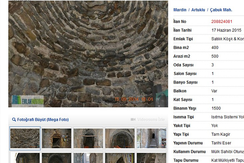Click the Bina m2 value 400

click(215, 48)
